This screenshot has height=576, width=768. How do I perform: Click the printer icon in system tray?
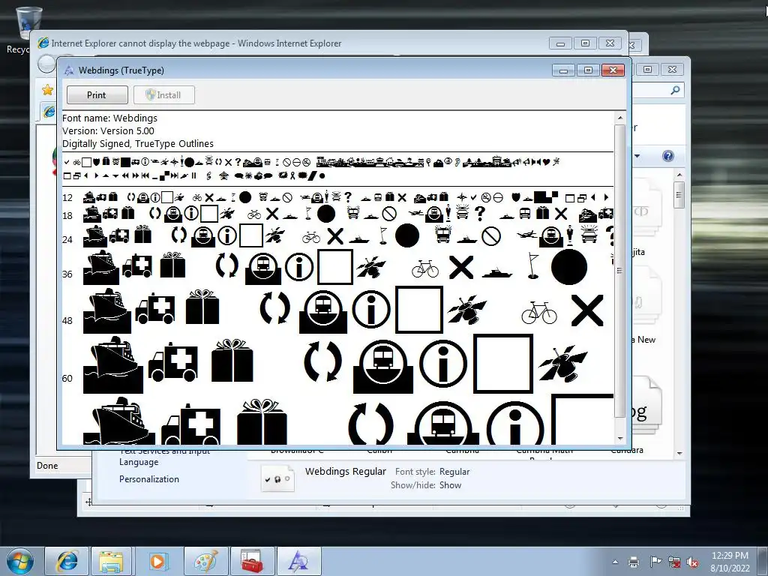[634, 562]
